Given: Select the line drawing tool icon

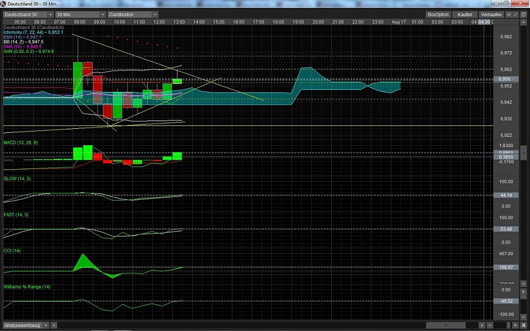Looking at the screenshot, I should coord(516,14).
